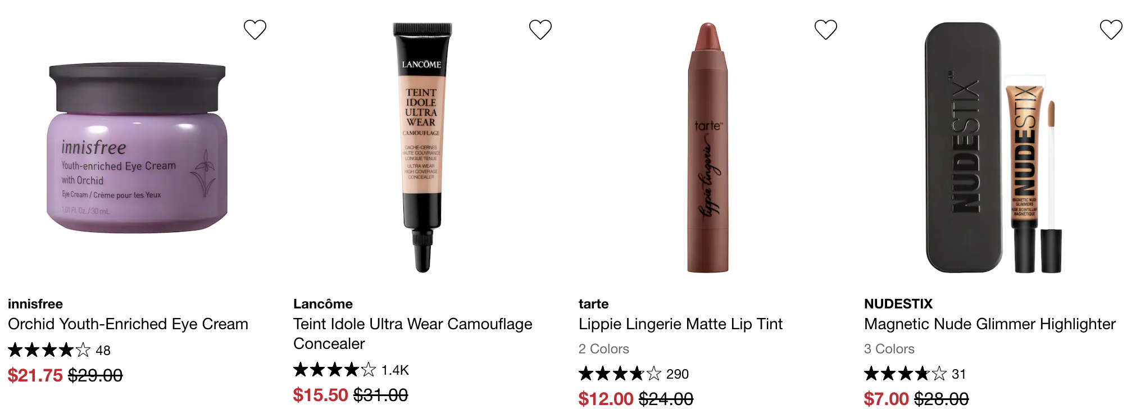Open Orchid Youth-Enriched Eye Cream link
Viewport: 1136px width, 409px height.
point(128,324)
